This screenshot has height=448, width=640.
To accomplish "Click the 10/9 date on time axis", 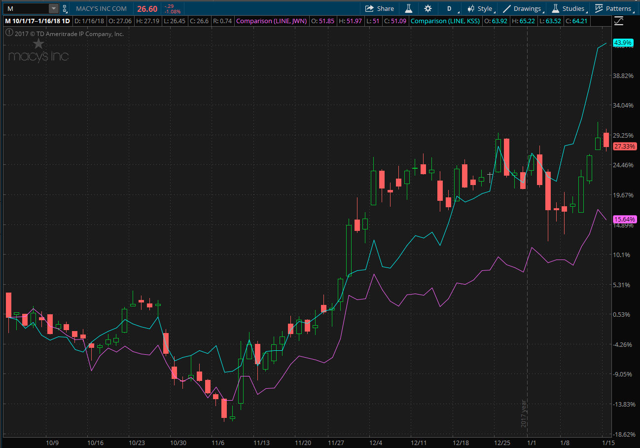I will coord(52,443).
